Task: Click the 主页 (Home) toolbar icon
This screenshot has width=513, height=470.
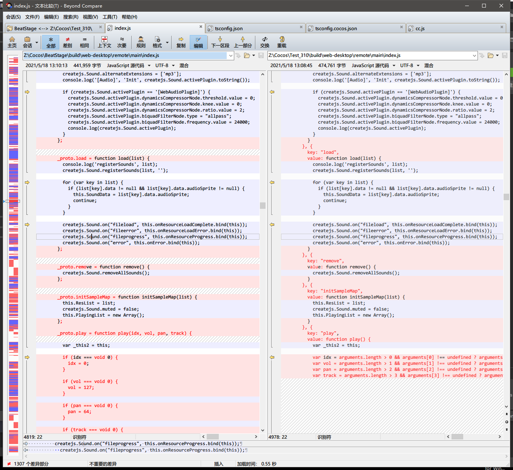Action: [12, 42]
